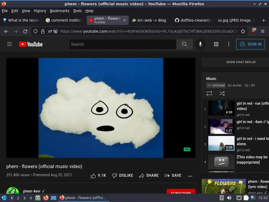Click the video player to pause
Screen dimensions: 269x202
point(101,108)
